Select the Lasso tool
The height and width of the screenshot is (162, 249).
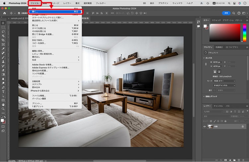[x=3, y=32]
